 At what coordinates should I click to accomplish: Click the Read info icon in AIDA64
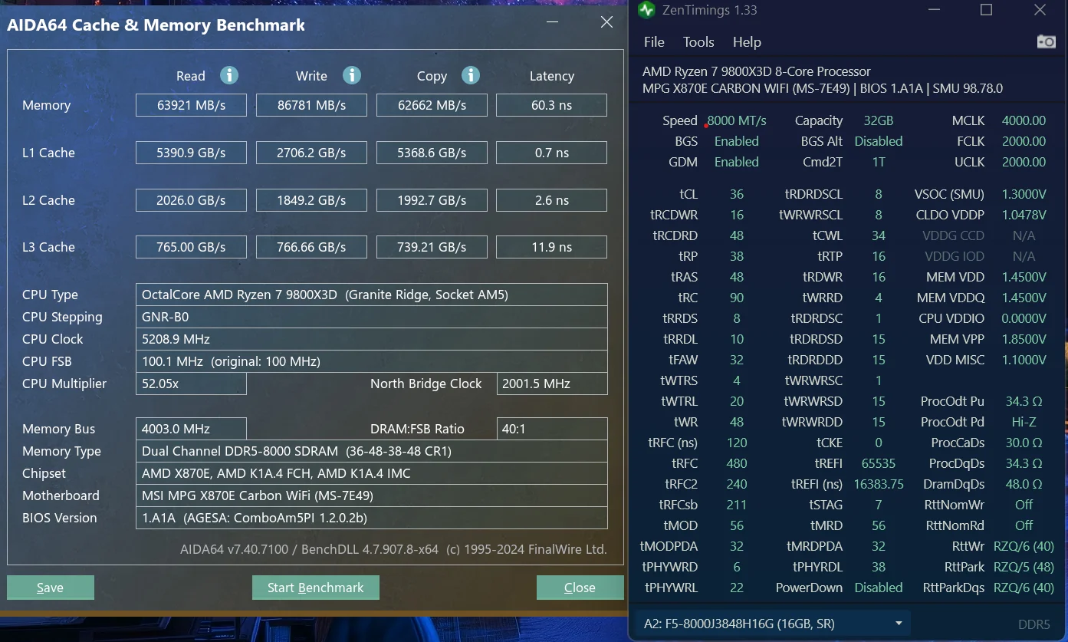pos(228,75)
